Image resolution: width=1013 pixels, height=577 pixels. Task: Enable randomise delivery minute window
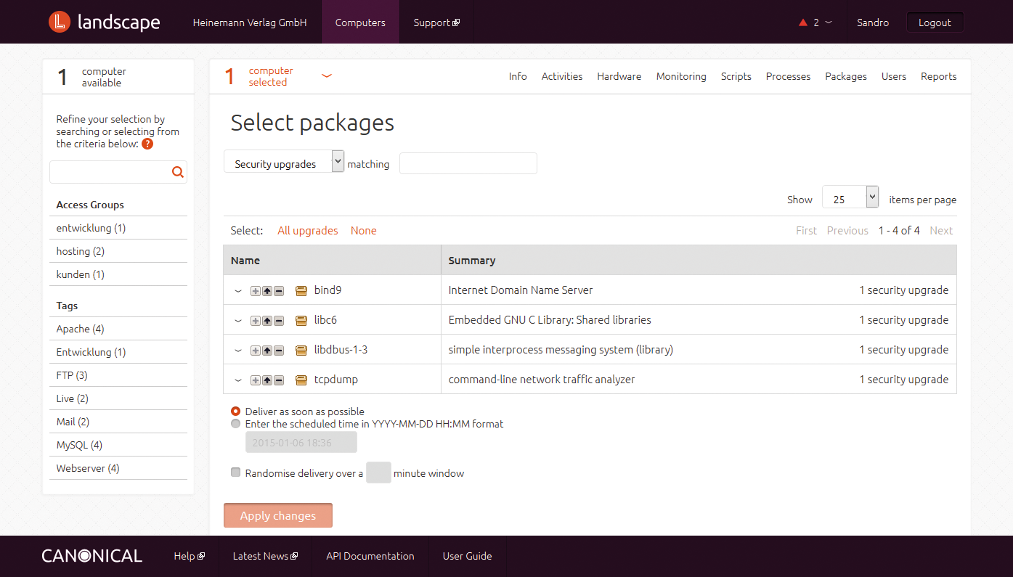tap(235, 472)
